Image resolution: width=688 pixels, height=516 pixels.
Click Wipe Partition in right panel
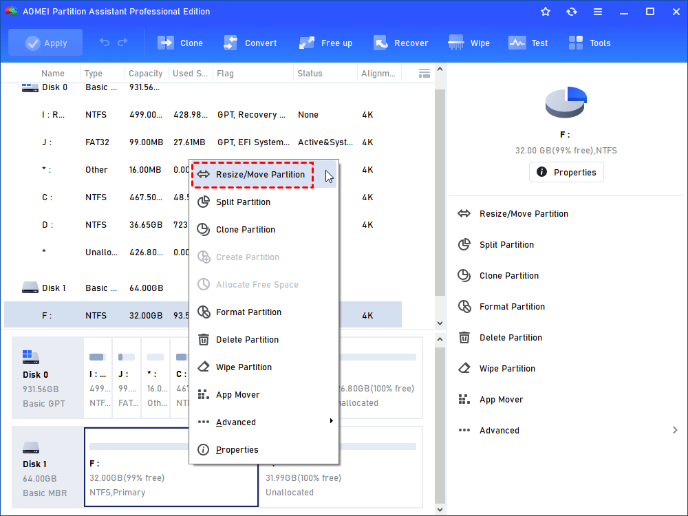(507, 369)
